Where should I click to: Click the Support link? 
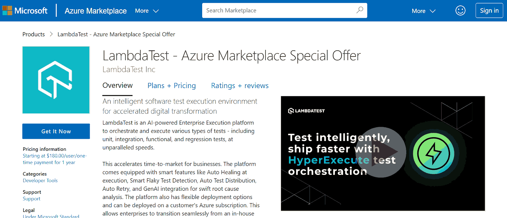[31, 199]
